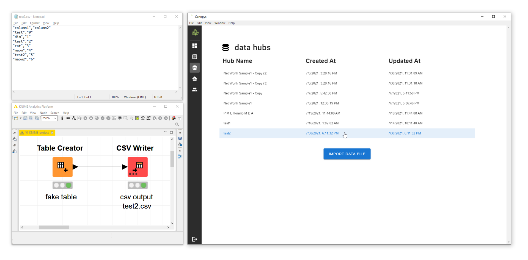The width and height of the screenshot is (528, 260).
Task: Toggle the hide node NAME eye icon
Action: tap(149, 118)
